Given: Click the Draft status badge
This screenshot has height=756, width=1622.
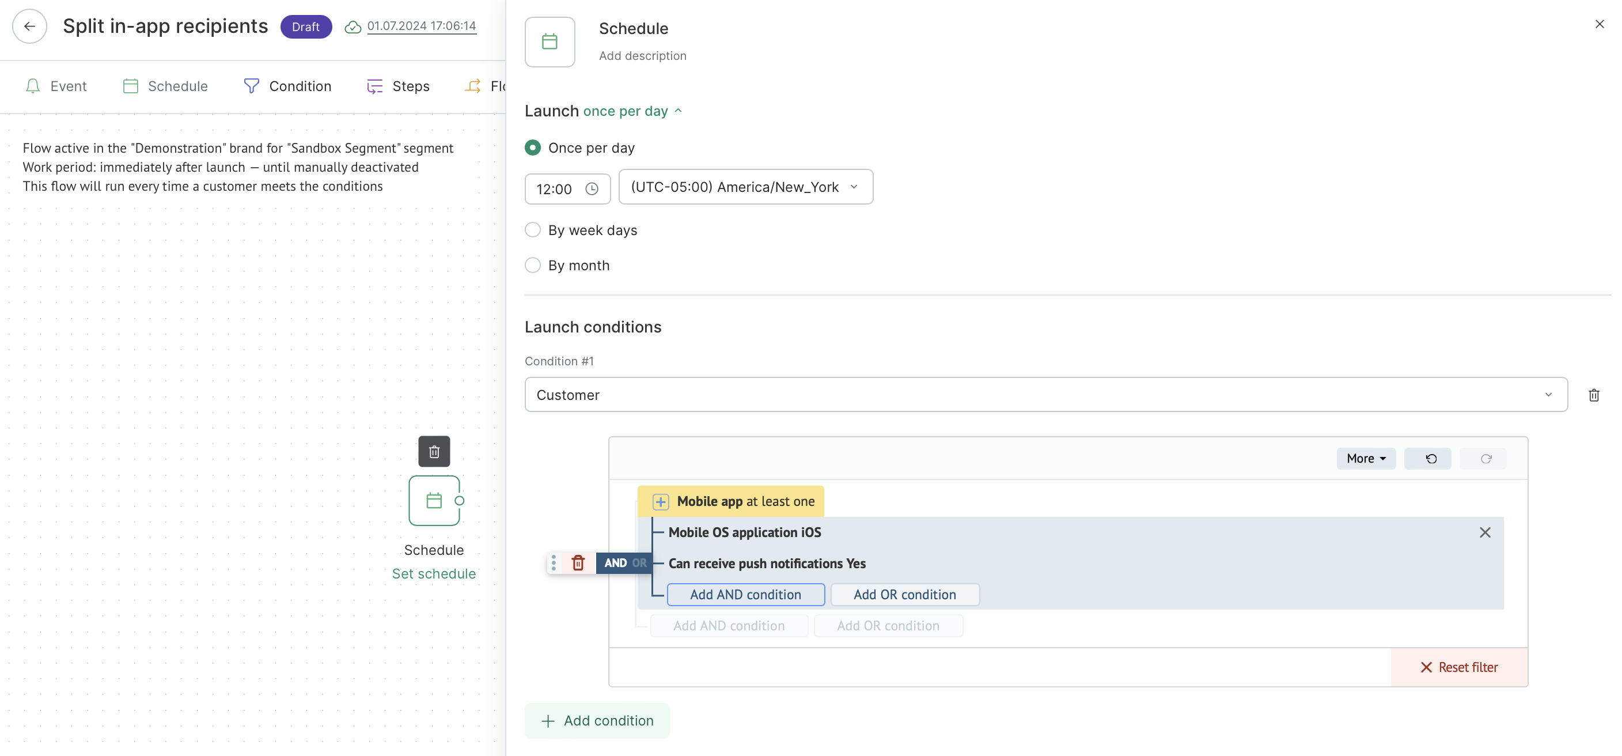Looking at the screenshot, I should tap(306, 27).
